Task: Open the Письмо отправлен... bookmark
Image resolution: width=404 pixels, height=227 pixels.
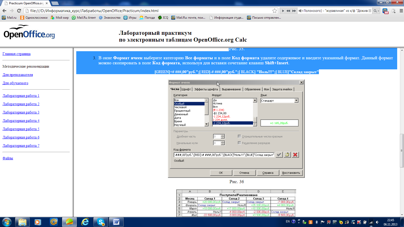Action: pyautogui.click(x=264, y=18)
